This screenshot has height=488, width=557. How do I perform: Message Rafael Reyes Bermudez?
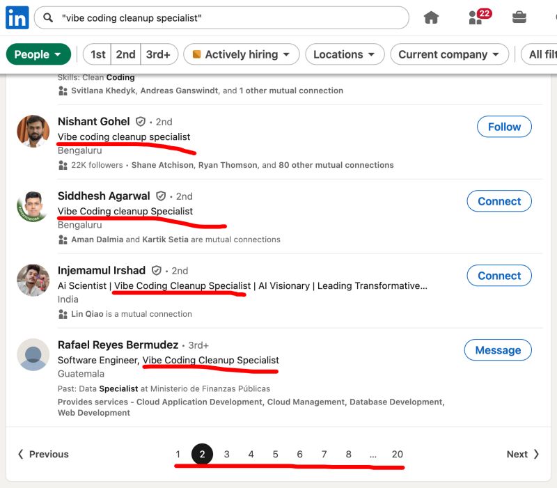pyautogui.click(x=498, y=350)
